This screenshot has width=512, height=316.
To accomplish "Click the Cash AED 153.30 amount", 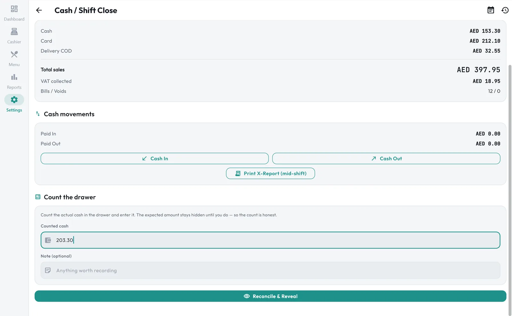I will (485, 31).
